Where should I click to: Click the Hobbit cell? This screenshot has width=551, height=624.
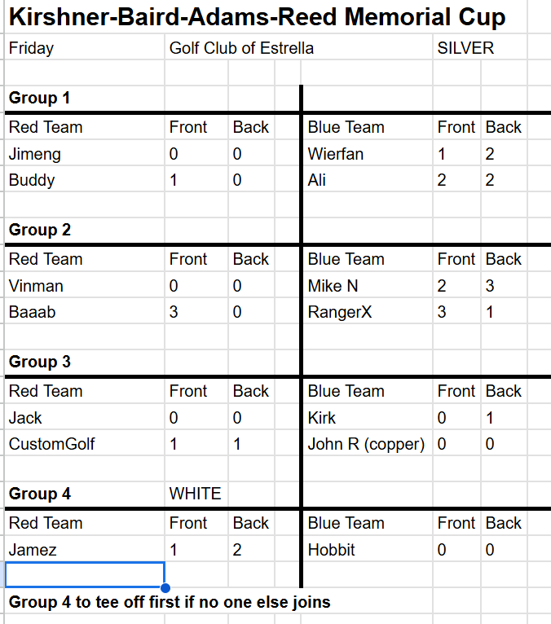pos(332,550)
